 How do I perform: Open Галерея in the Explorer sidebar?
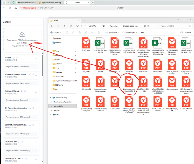57,43
